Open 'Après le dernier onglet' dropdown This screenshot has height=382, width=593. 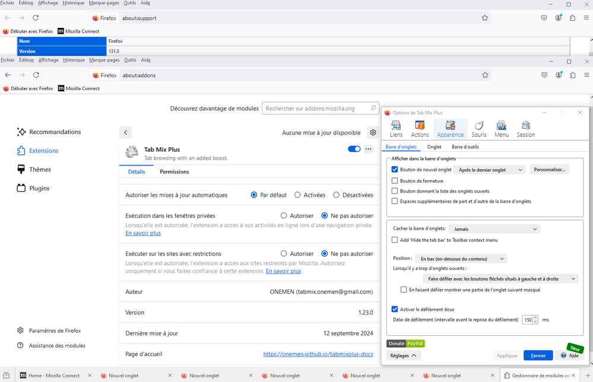pyautogui.click(x=490, y=170)
